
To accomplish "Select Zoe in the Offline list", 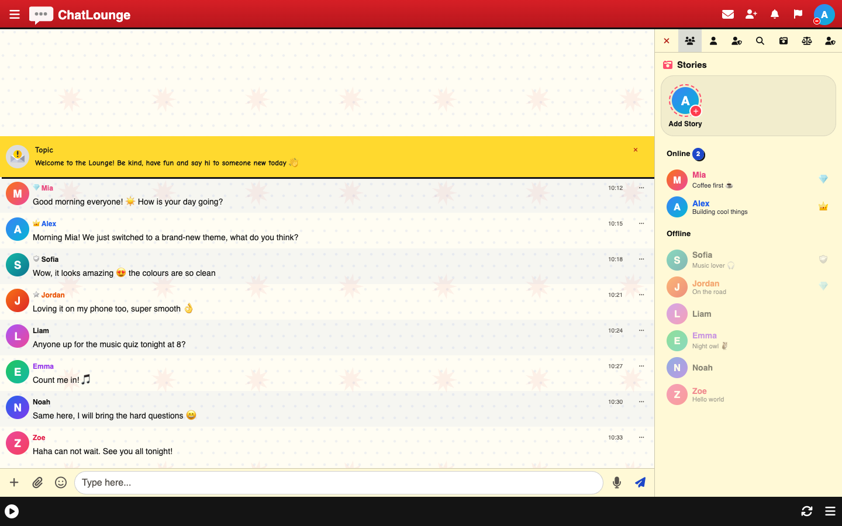I will coord(748,394).
